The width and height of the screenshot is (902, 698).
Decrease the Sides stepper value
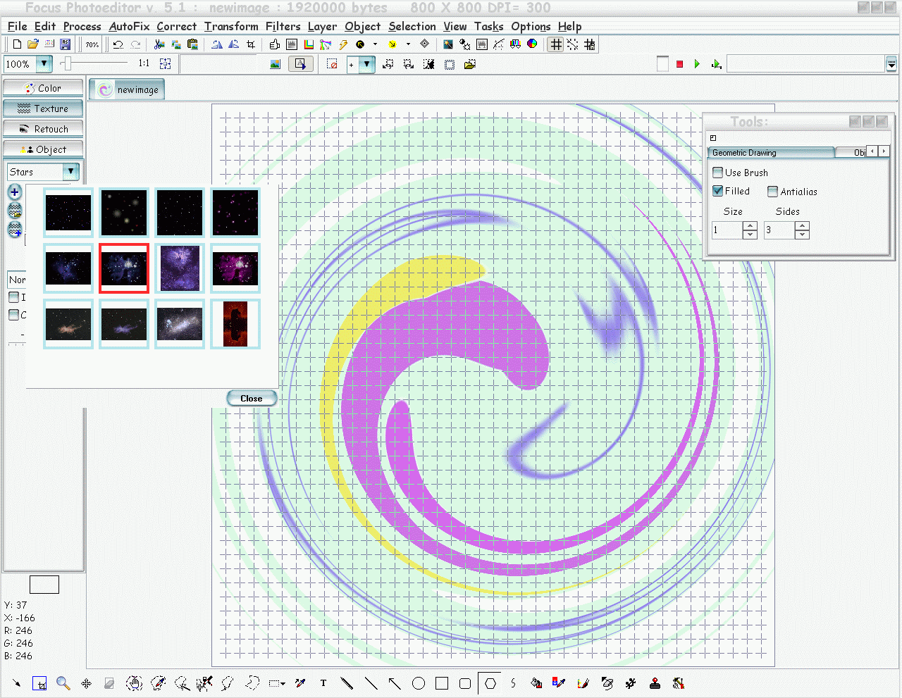point(802,235)
